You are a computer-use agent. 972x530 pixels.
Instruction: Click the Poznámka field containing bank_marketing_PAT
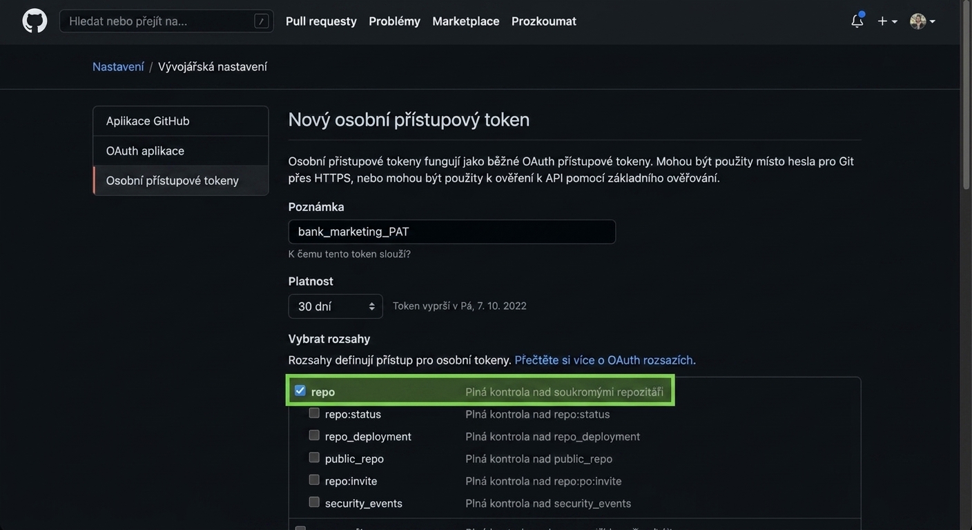[x=452, y=232]
